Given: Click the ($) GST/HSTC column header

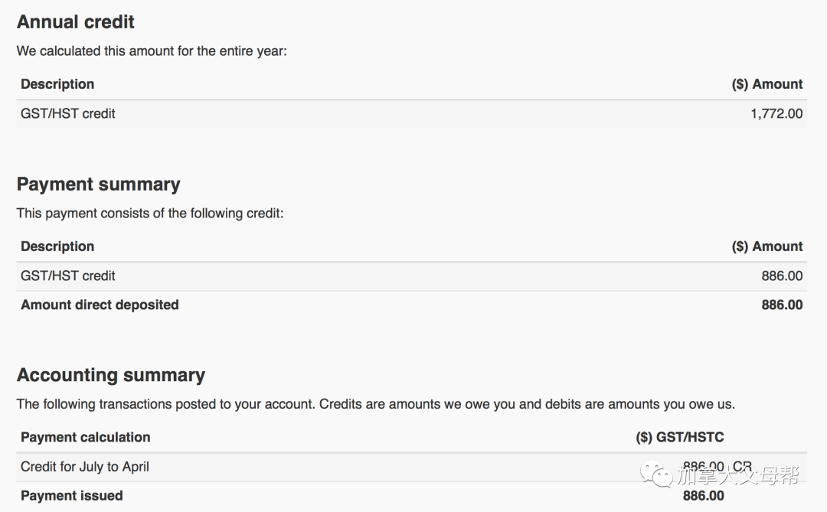Looking at the screenshot, I should pyautogui.click(x=679, y=438).
